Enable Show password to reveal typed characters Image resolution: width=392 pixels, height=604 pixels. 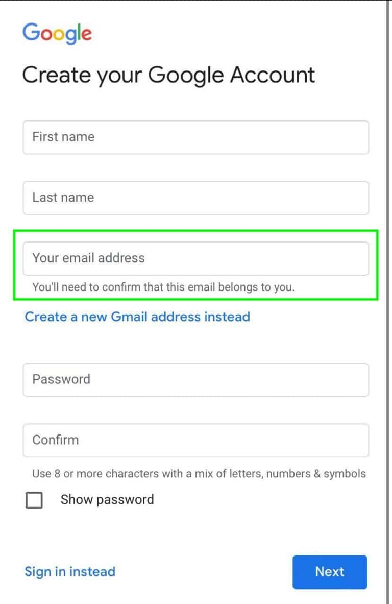(34, 500)
